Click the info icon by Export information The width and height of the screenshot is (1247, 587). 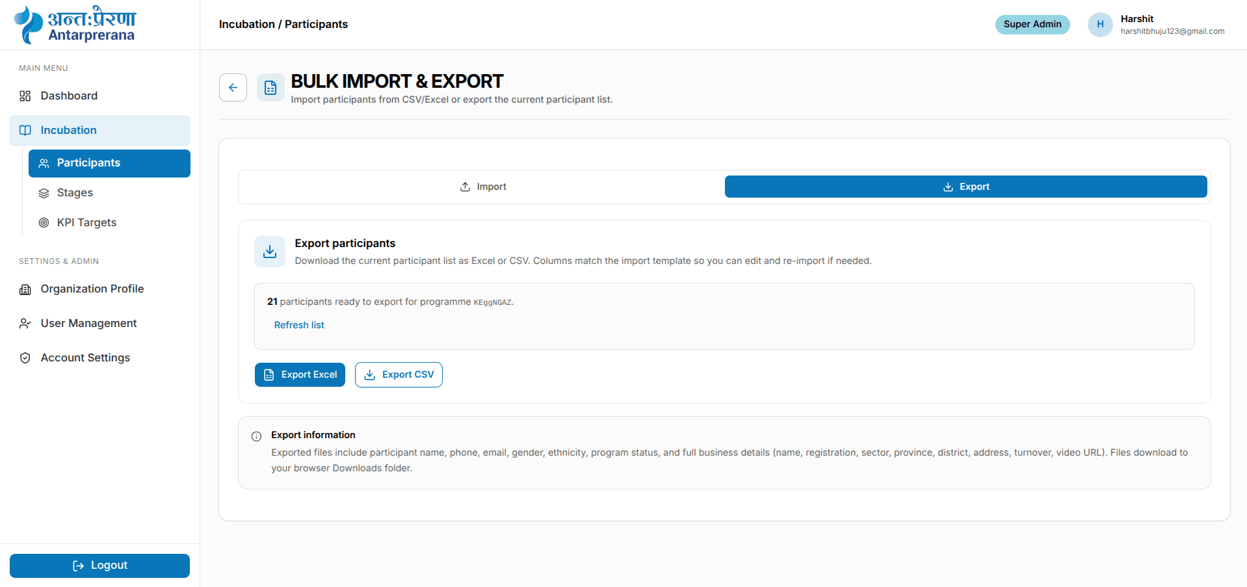257,437
